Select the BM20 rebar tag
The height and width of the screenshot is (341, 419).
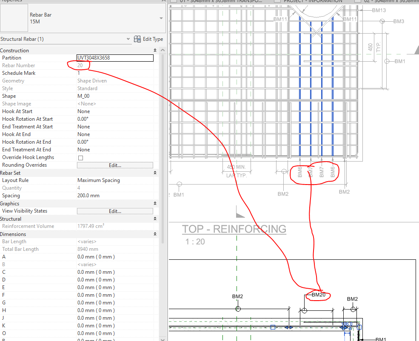click(x=319, y=295)
